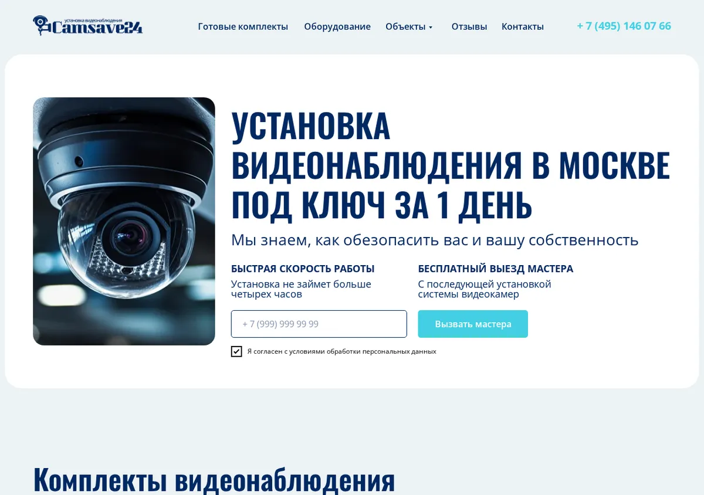Uncheck the personal data consent checkbox
Image resolution: width=704 pixels, height=495 pixels.
pyautogui.click(x=236, y=351)
